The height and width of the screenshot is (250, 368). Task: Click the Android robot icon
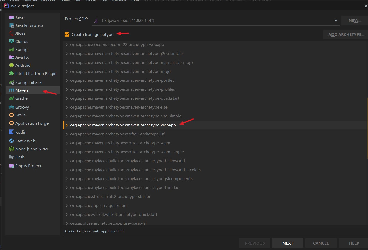coord(11,65)
